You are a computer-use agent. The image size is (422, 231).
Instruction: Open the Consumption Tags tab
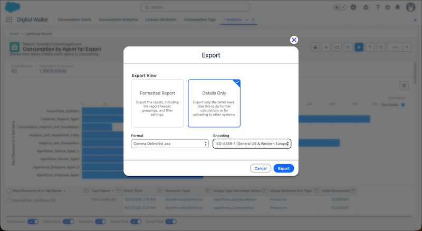tap(200, 20)
